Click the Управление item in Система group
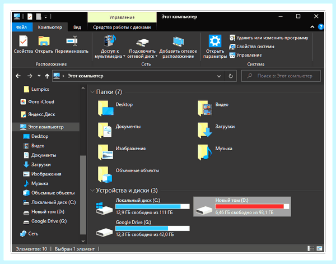The image size is (336, 264). click(246, 55)
